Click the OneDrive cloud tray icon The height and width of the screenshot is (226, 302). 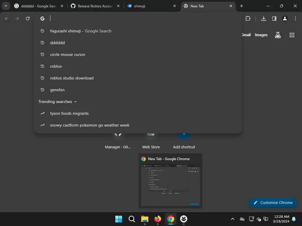point(242,219)
